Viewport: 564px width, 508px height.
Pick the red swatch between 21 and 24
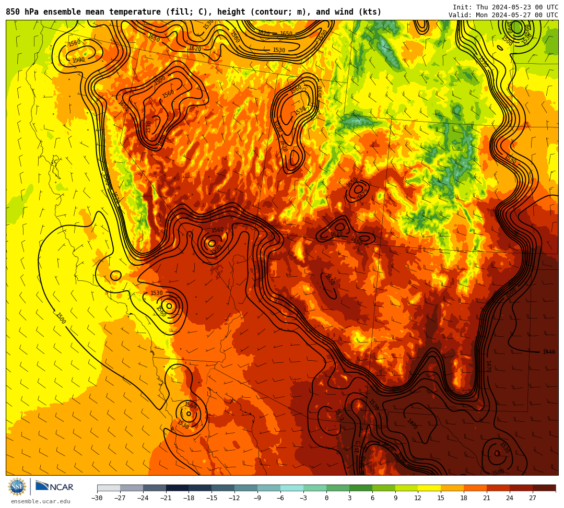click(499, 488)
